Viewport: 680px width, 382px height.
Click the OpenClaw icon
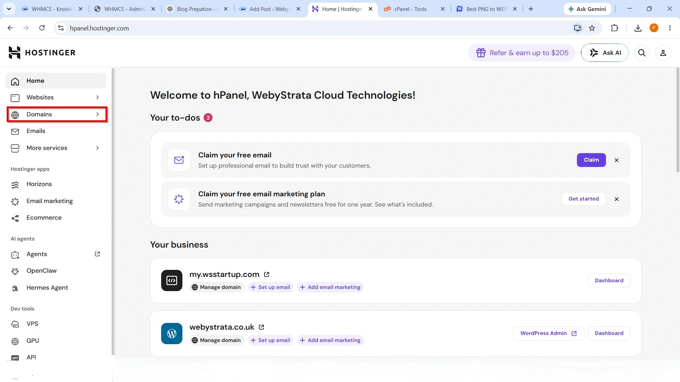click(x=15, y=271)
